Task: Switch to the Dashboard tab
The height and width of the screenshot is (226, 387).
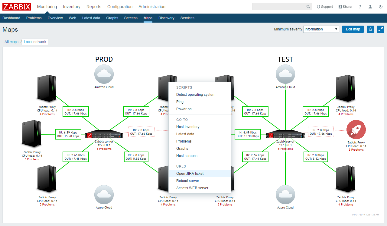Action: pos(11,18)
